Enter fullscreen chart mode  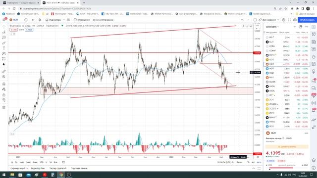pyautogui.click(x=289, y=20)
